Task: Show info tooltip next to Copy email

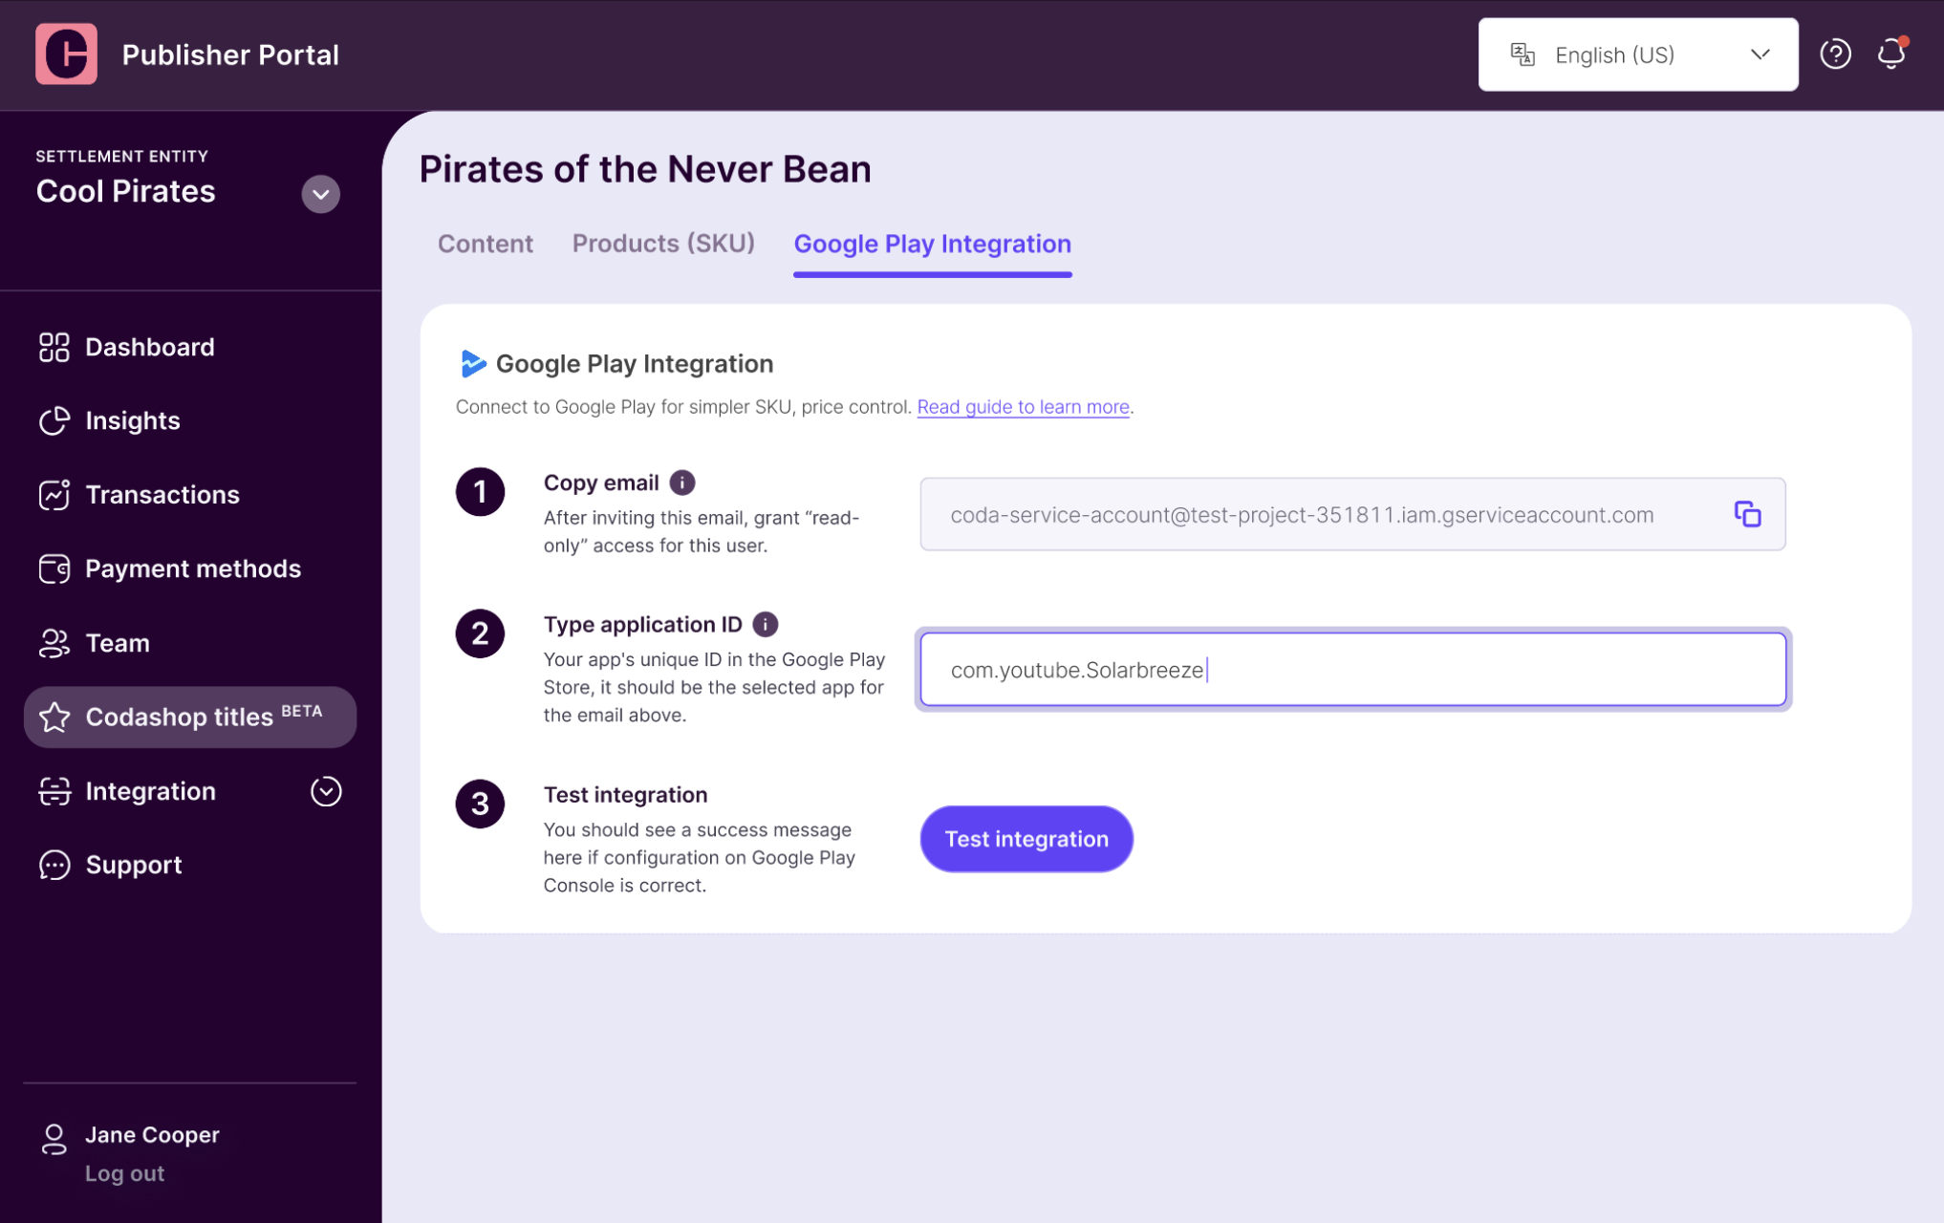Action: click(x=681, y=483)
